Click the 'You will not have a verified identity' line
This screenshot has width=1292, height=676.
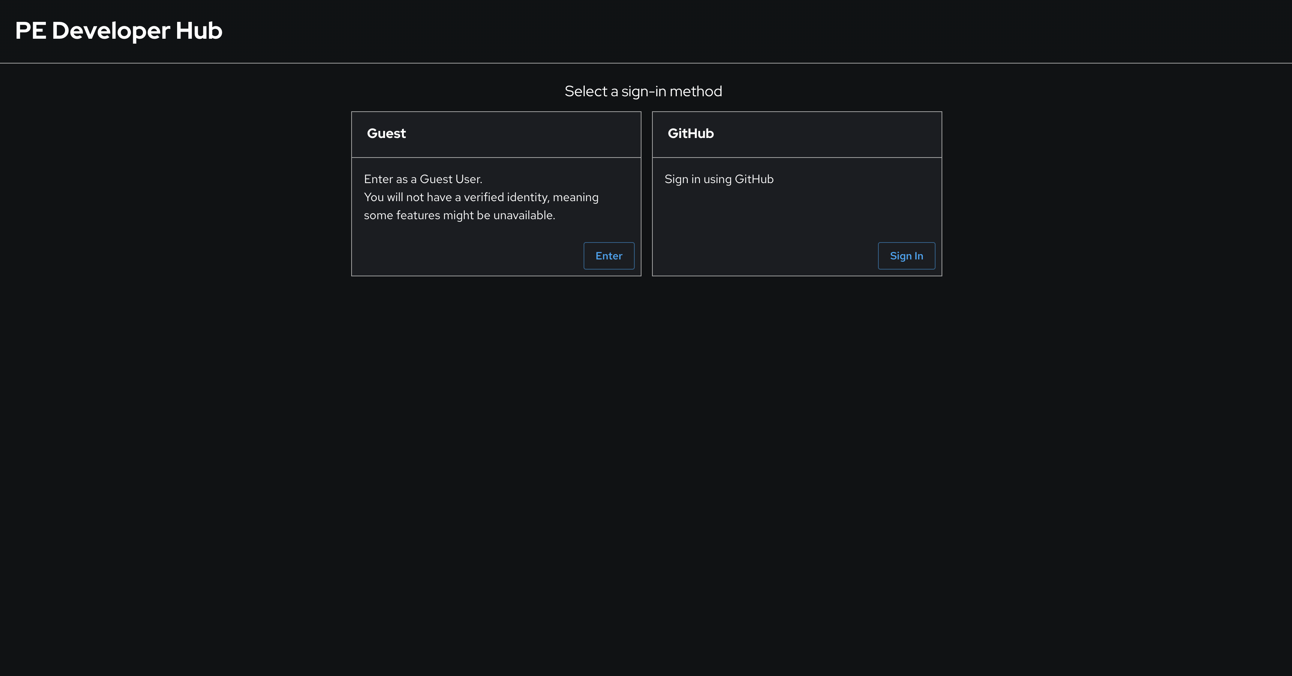[481, 197]
